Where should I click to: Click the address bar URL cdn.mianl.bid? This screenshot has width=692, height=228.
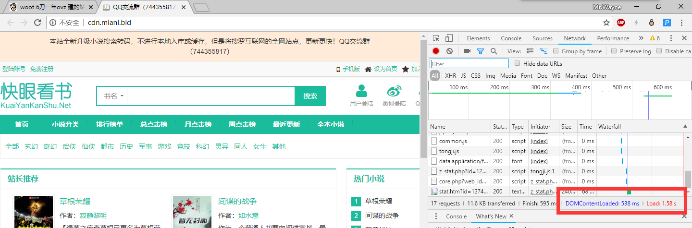coord(109,23)
